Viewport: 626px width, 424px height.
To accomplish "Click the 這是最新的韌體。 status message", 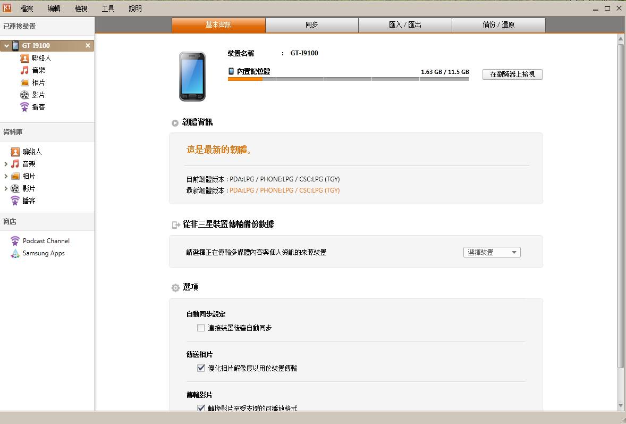I will (x=219, y=150).
